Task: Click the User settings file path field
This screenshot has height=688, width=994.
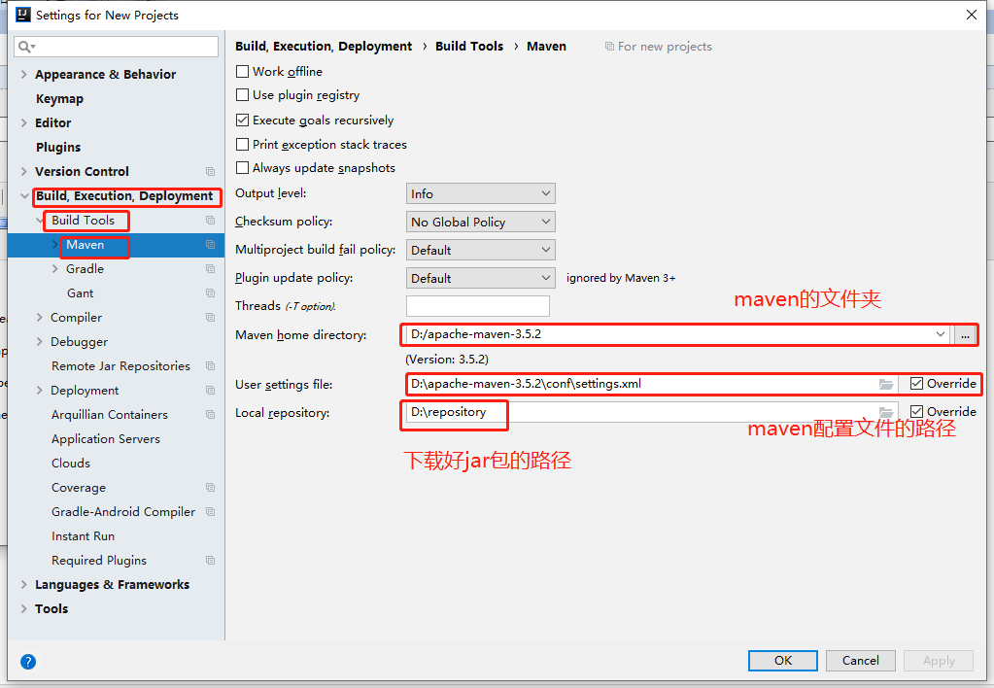Action: coord(652,384)
